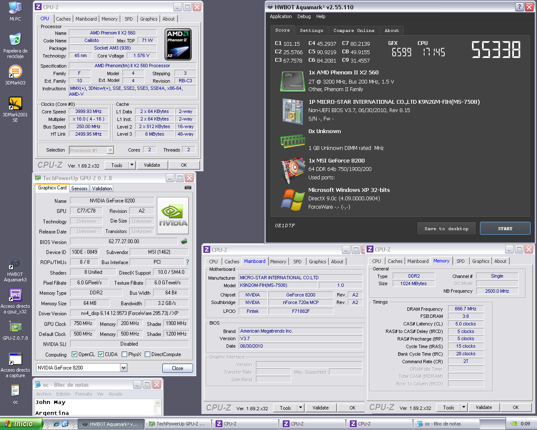Viewport: 537px width, 430px height.
Task: Open GPU-Z.0.7.8 desktop icon
Action: coord(15,330)
